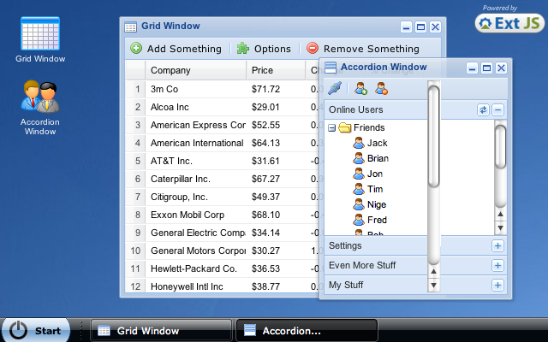The width and height of the screenshot is (548, 342).
Task: Click the Citigroup, Inc. company cell
Action: click(196, 197)
